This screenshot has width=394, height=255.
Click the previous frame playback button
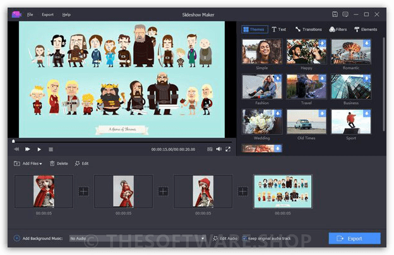(x=16, y=149)
